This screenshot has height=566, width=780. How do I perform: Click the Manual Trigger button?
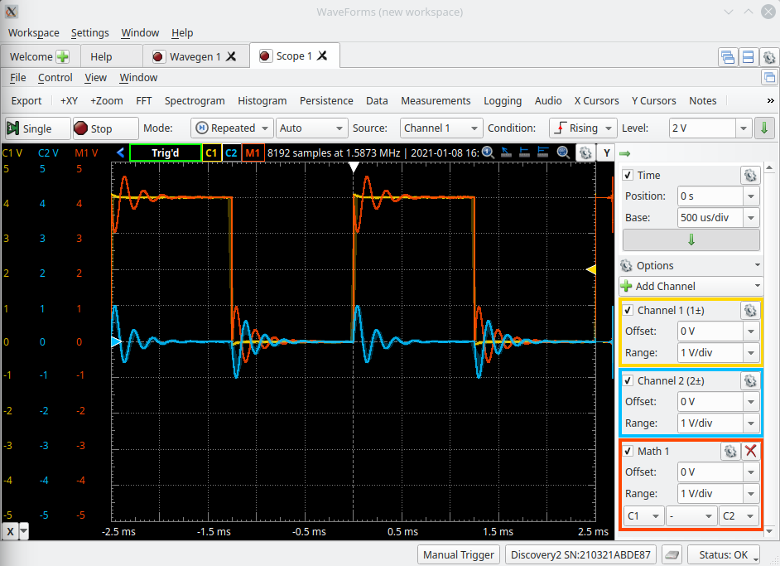[x=459, y=554]
